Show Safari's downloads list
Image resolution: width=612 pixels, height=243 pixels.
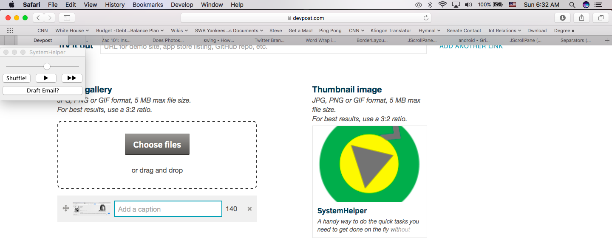pos(563,18)
